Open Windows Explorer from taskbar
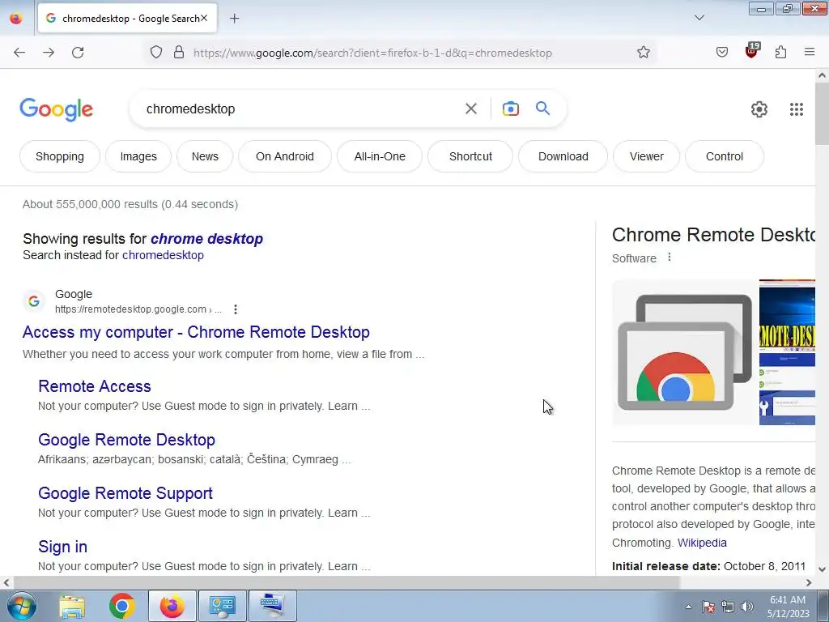Screen dimensions: 829x622 (x=72, y=606)
